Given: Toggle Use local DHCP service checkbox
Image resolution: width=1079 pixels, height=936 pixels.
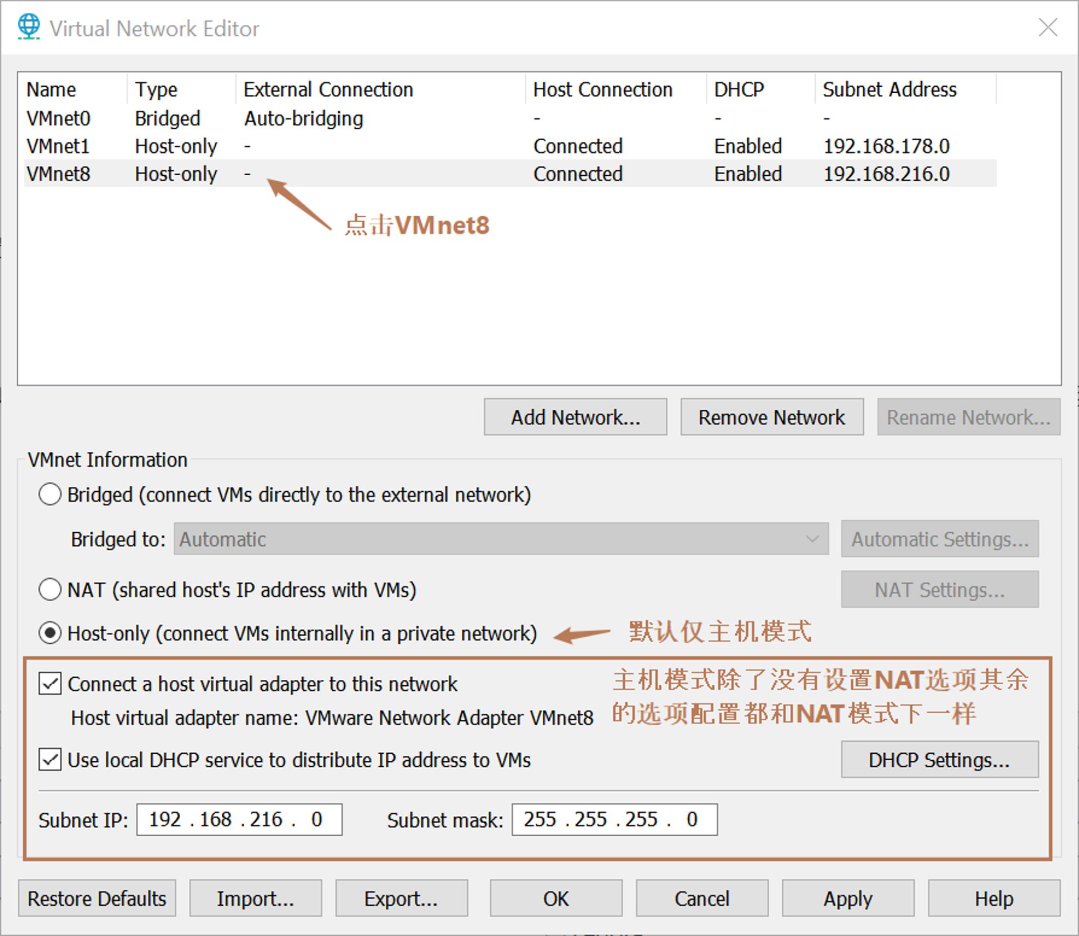Looking at the screenshot, I should (x=50, y=760).
